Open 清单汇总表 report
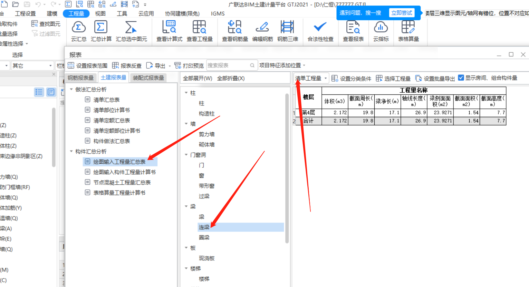The image size is (529, 287). [106, 100]
